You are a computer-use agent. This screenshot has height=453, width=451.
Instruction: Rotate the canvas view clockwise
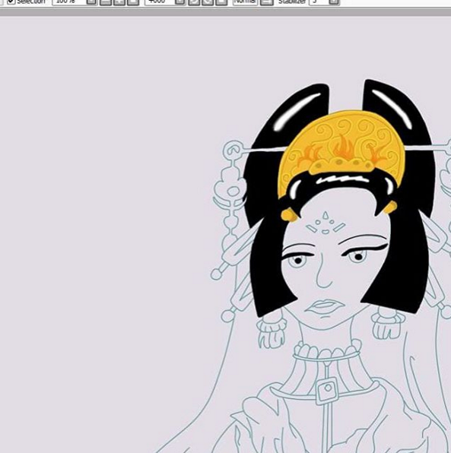(208, 2)
